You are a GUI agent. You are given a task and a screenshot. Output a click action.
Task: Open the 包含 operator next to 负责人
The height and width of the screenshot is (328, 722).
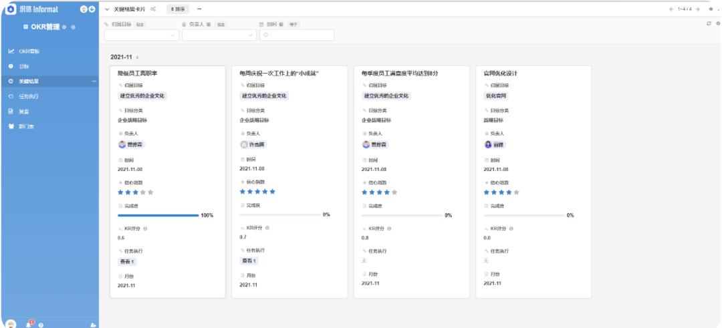tap(221, 24)
